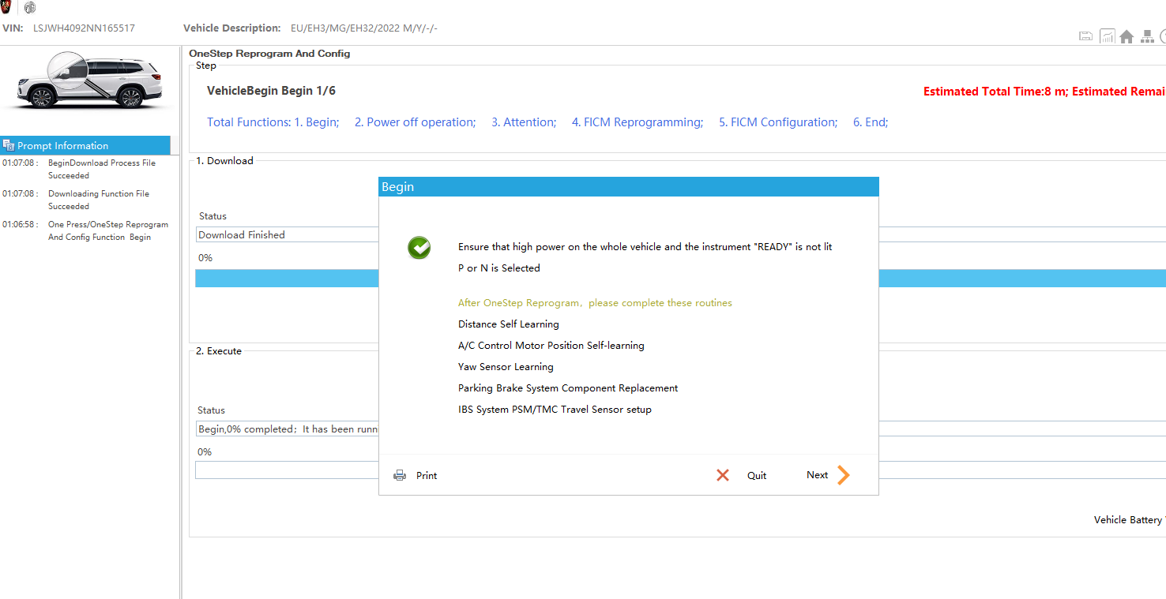Go to Home via house icon

click(1127, 36)
